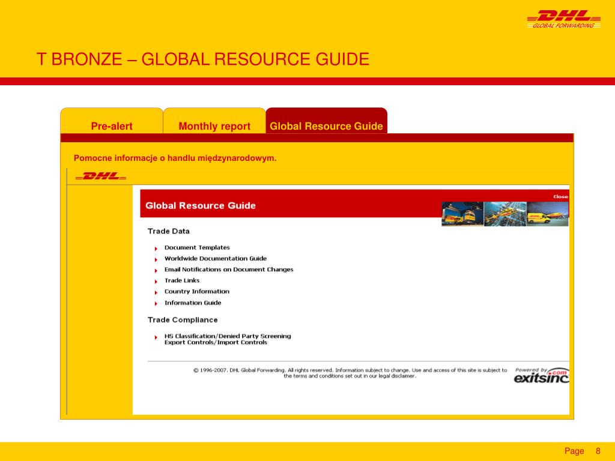Click the DHL logo in the inner page header
The image size is (615, 461).
click(101, 176)
